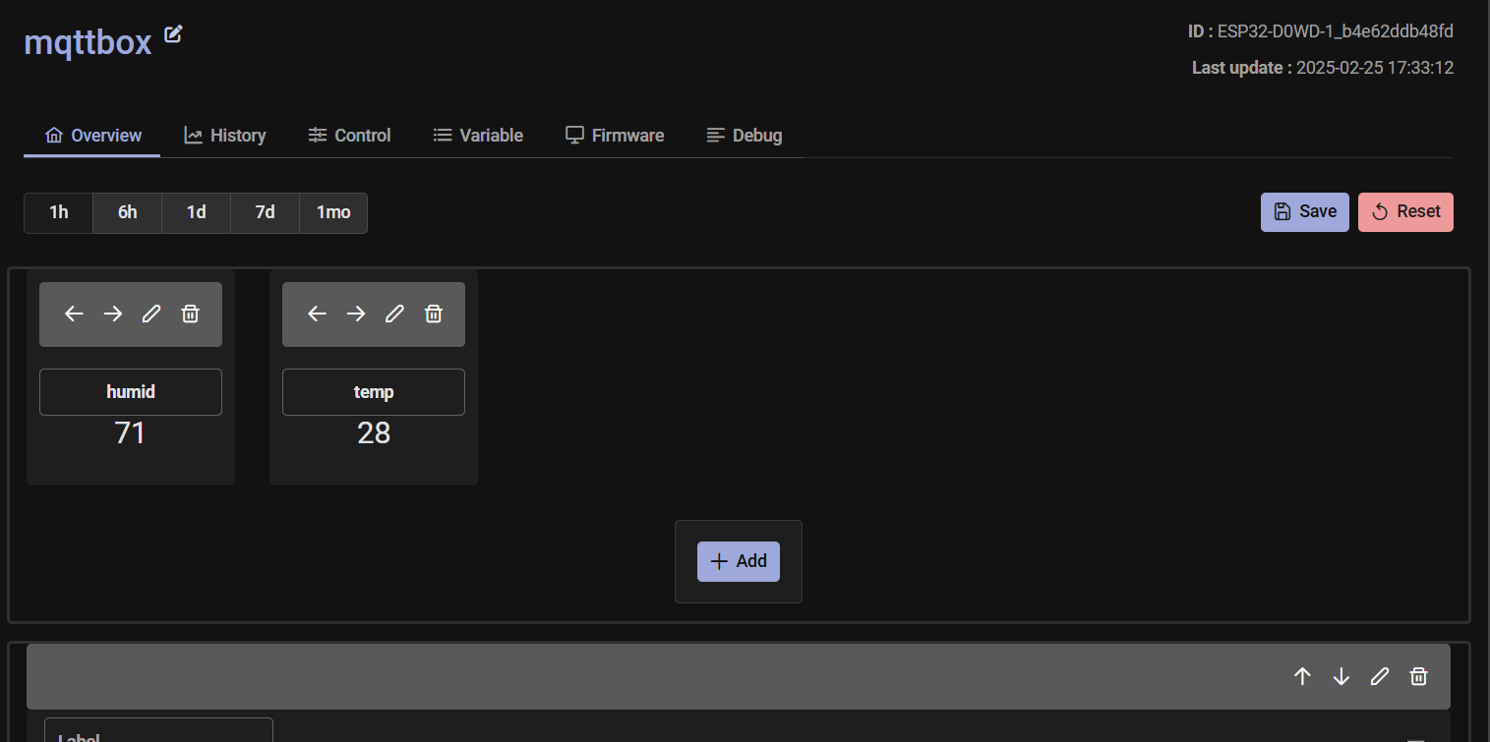
Task: Switch to the History tab
Action: 225,135
